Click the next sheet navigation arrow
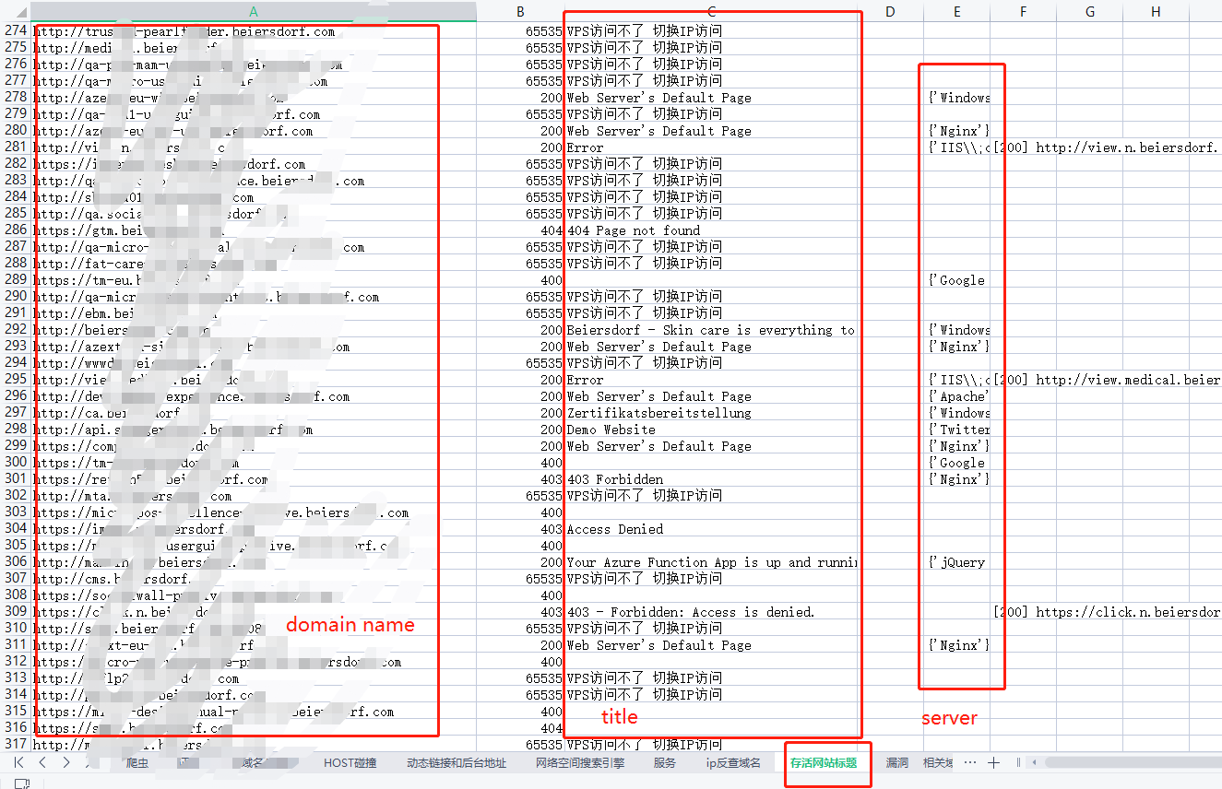Image resolution: width=1222 pixels, height=789 pixels. coord(66,762)
